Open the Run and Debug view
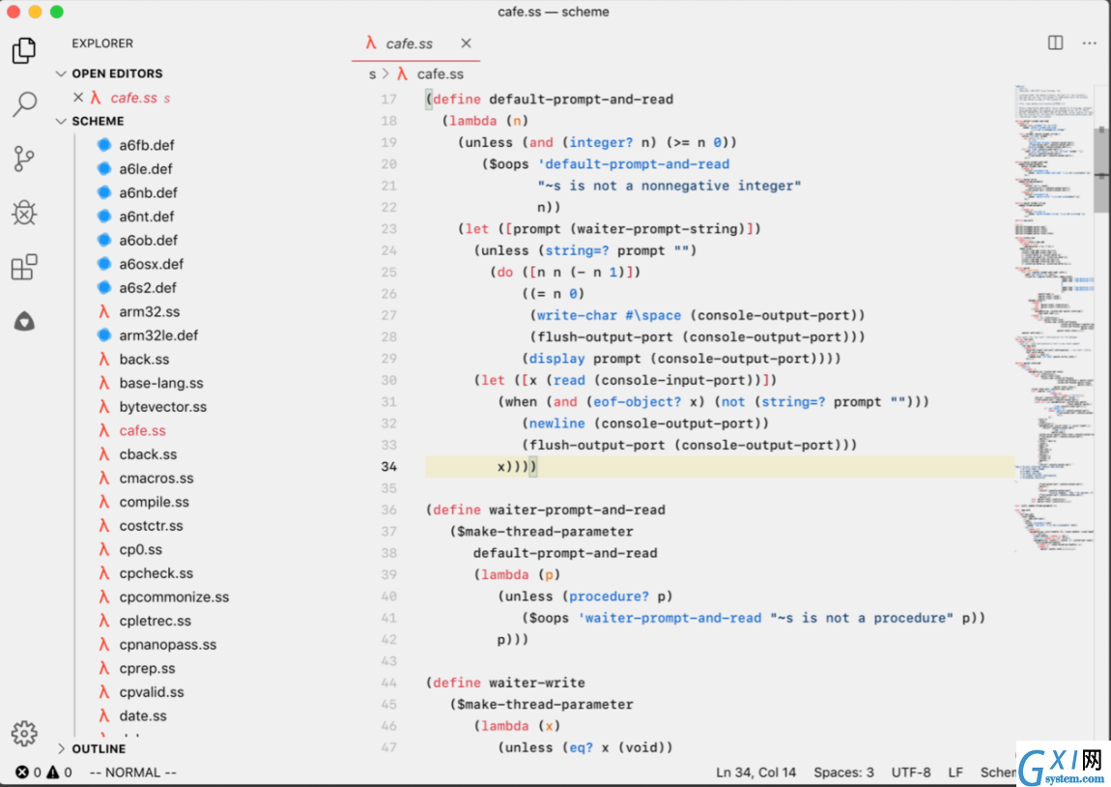The width and height of the screenshot is (1111, 787). [x=24, y=213]
